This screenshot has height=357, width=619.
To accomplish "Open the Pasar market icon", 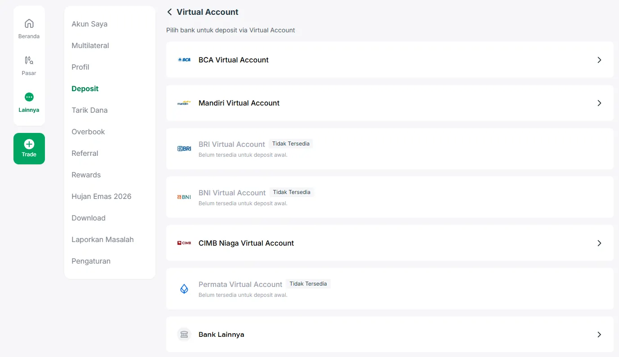I will tap(29, 60).
